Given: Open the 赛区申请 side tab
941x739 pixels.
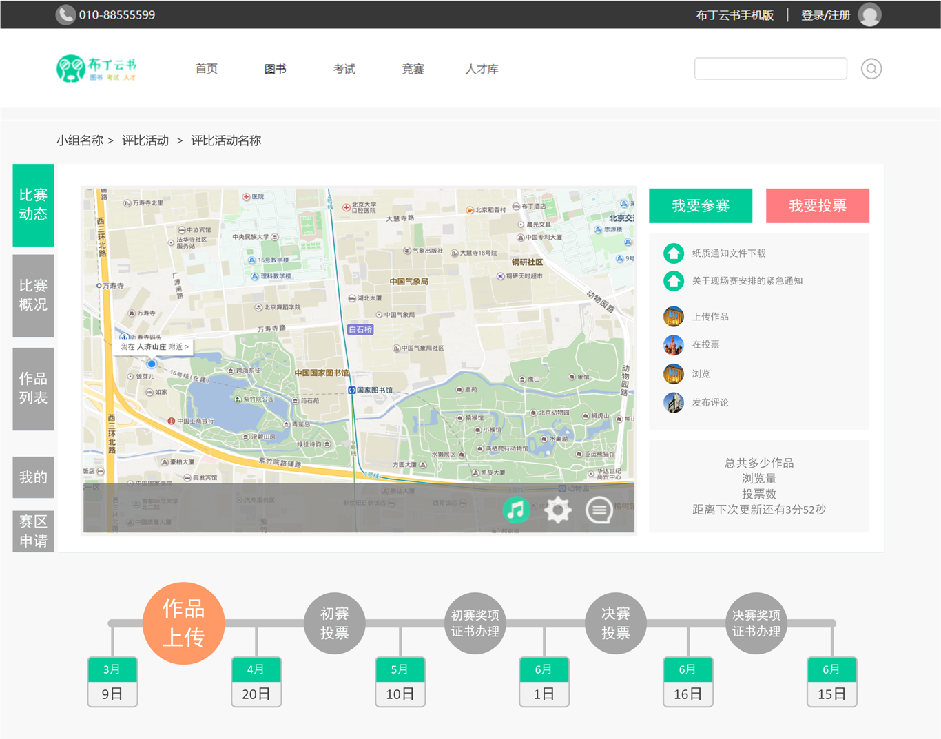Looking at the screenshot, I should click(33, 531).
